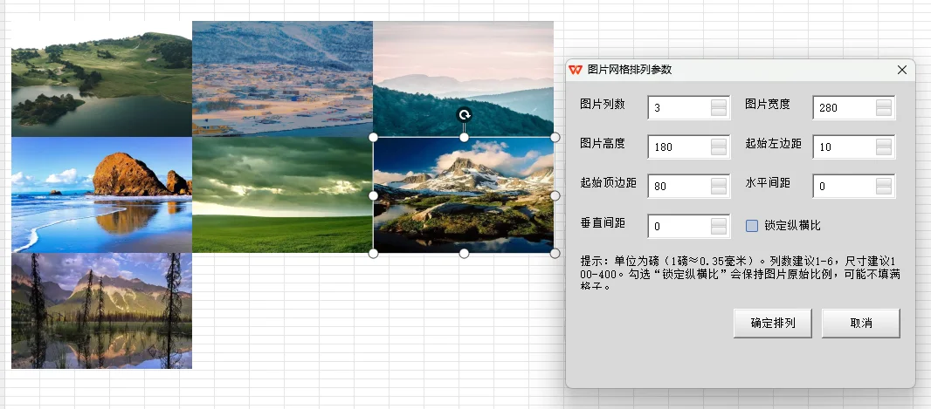Select the lake reflection with bare trees picture
This screenshot has width=931, height=409.
coord(101,310)
